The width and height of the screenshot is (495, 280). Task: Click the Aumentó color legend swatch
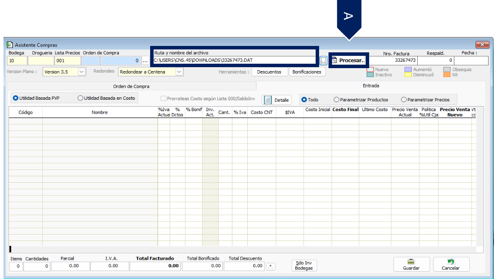(x=408, y=70)
